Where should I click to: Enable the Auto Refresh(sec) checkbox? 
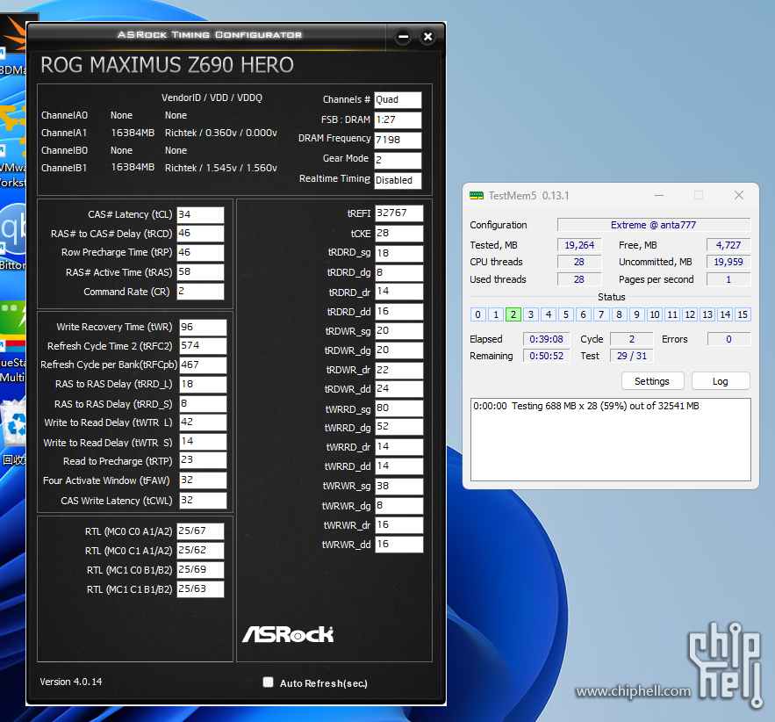click(x=268, y=682)
